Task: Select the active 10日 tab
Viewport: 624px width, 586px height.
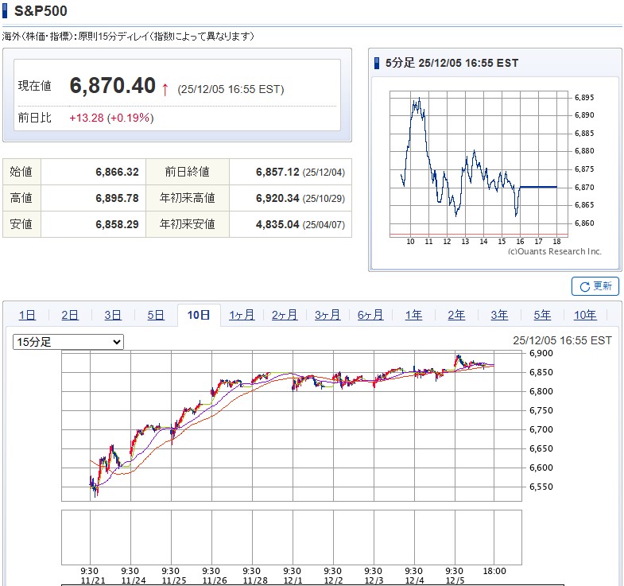Action: 199,316
